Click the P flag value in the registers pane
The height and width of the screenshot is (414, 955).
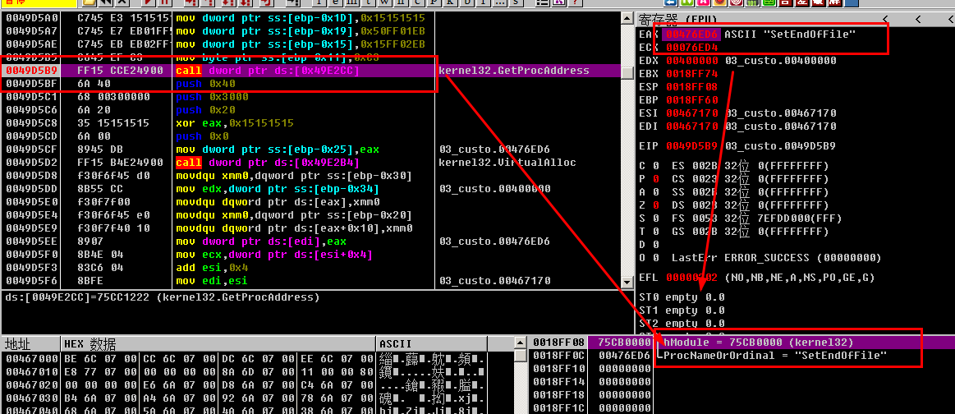pyautogui.click(x=655, y=179)
